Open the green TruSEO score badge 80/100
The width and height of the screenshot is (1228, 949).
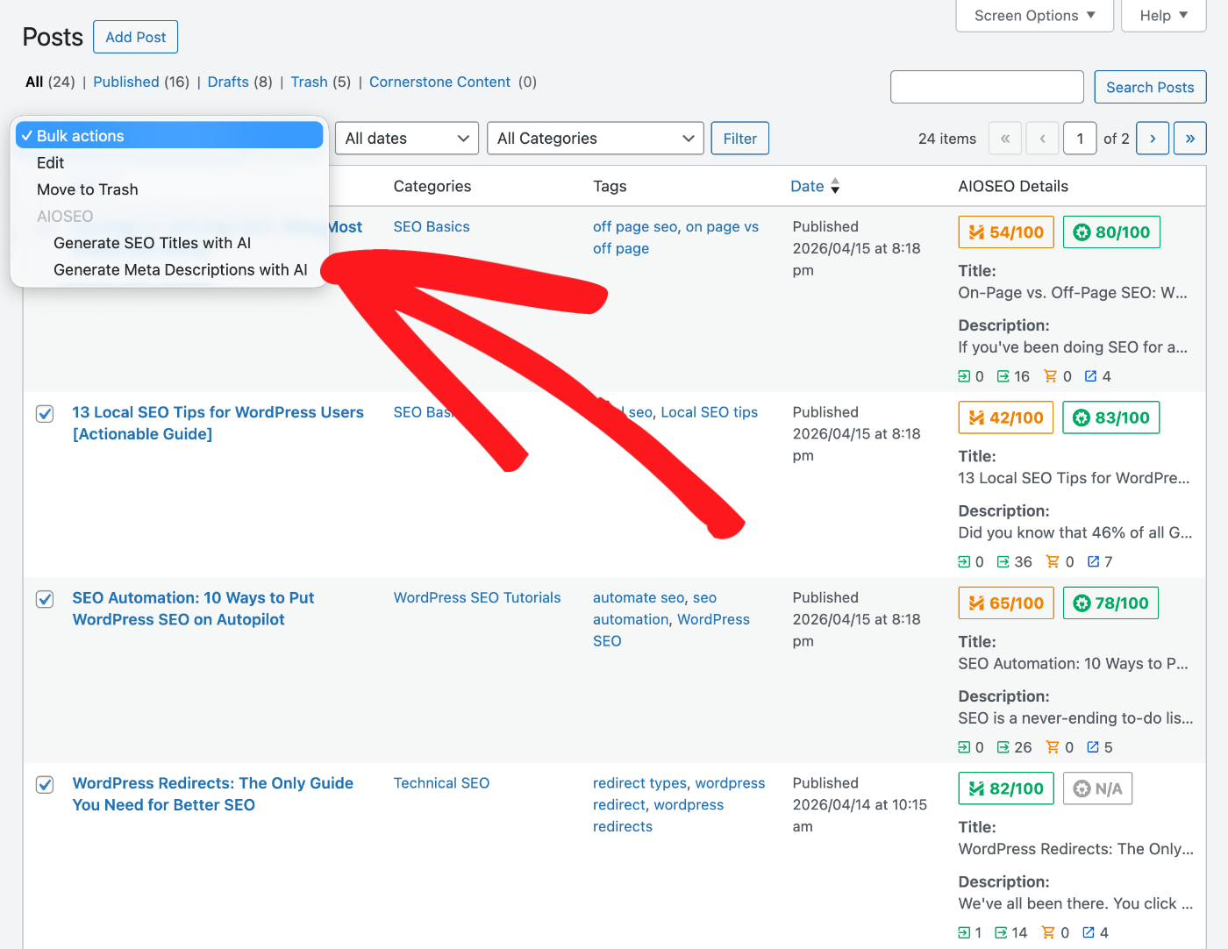[1111, 232]
